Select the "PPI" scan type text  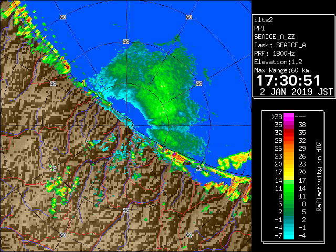[x=259, y=28]
